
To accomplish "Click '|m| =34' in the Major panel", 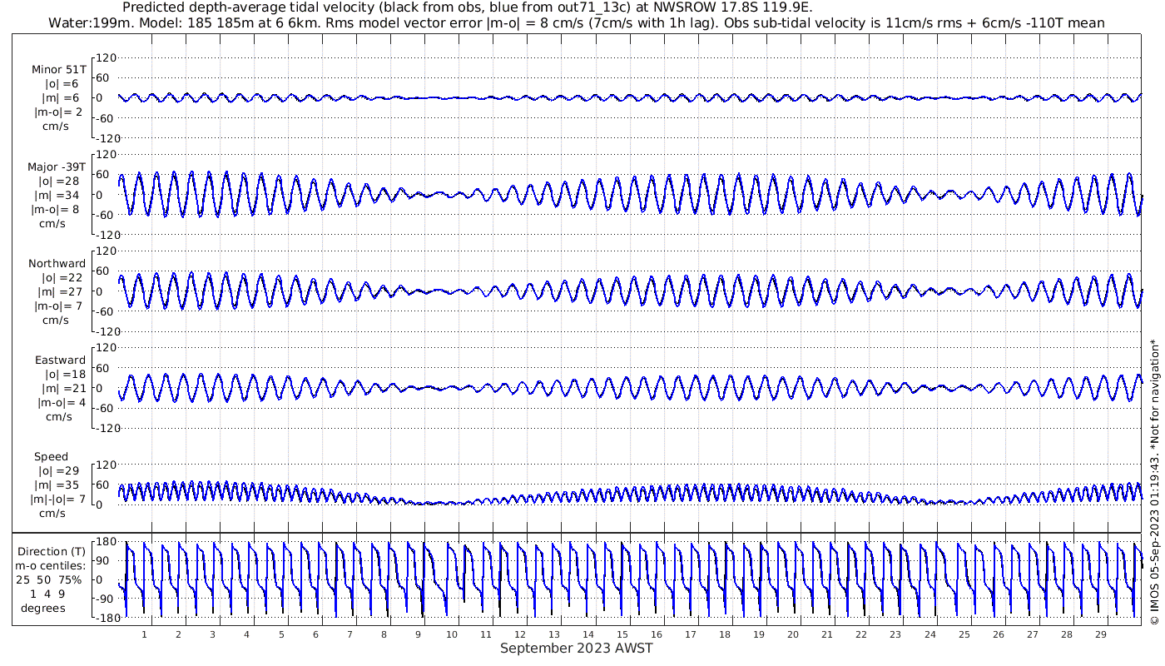I will (x=58, y=195).
